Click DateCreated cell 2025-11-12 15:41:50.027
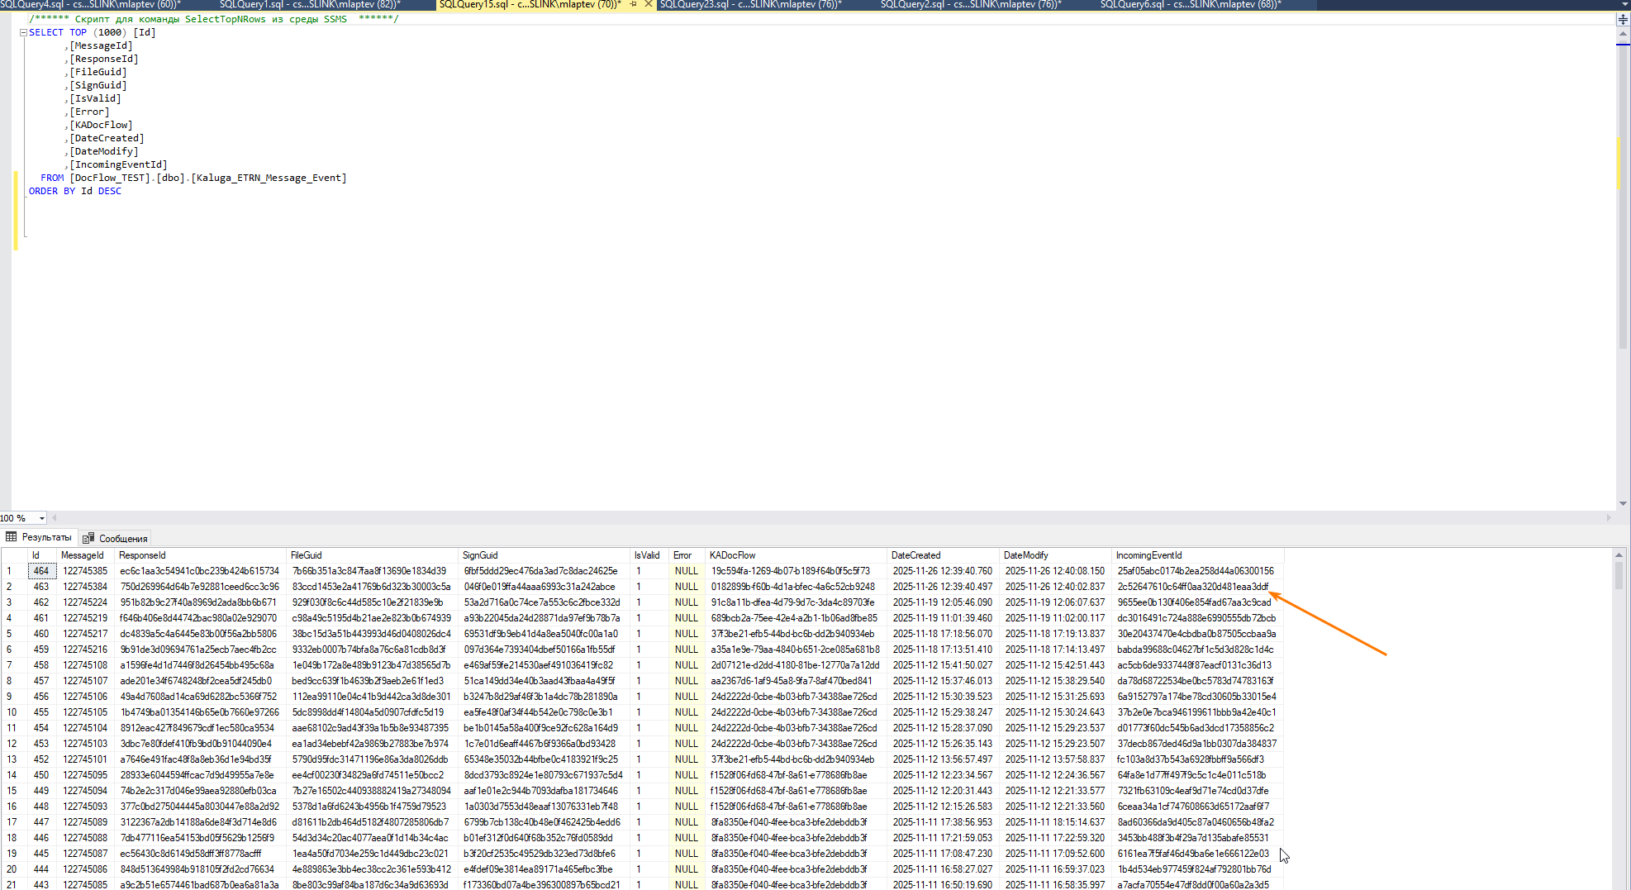This screenshot has height=890, width=1631. pos(943,665)
